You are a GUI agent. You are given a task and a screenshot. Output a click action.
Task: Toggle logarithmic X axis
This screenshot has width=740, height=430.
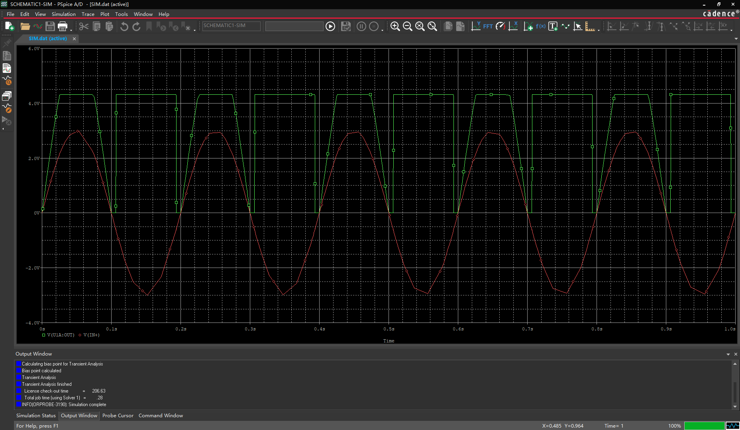click(x=513, y=26)
